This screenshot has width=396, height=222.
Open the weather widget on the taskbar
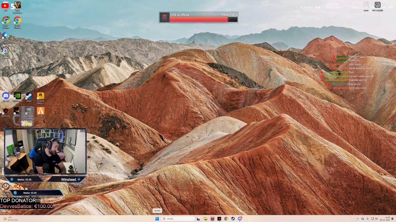click(11, 219)
